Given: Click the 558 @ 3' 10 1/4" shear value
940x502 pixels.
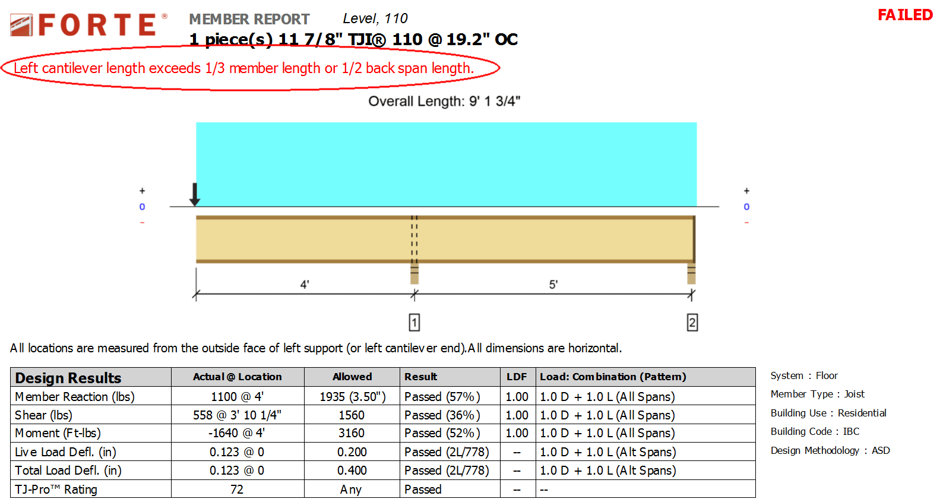Looking at the screenshot, I should [237, 415].
